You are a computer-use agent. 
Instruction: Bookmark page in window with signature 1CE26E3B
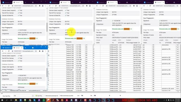pos(130,6)
